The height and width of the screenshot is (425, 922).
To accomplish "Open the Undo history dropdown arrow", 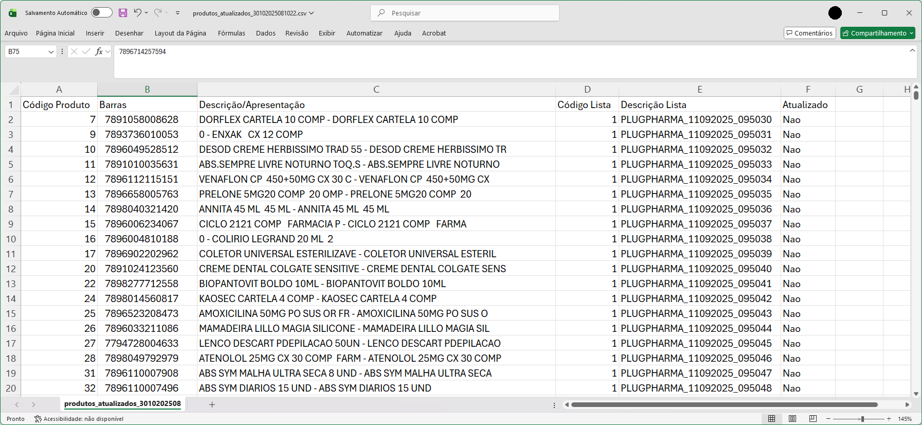I will (147, 13).
